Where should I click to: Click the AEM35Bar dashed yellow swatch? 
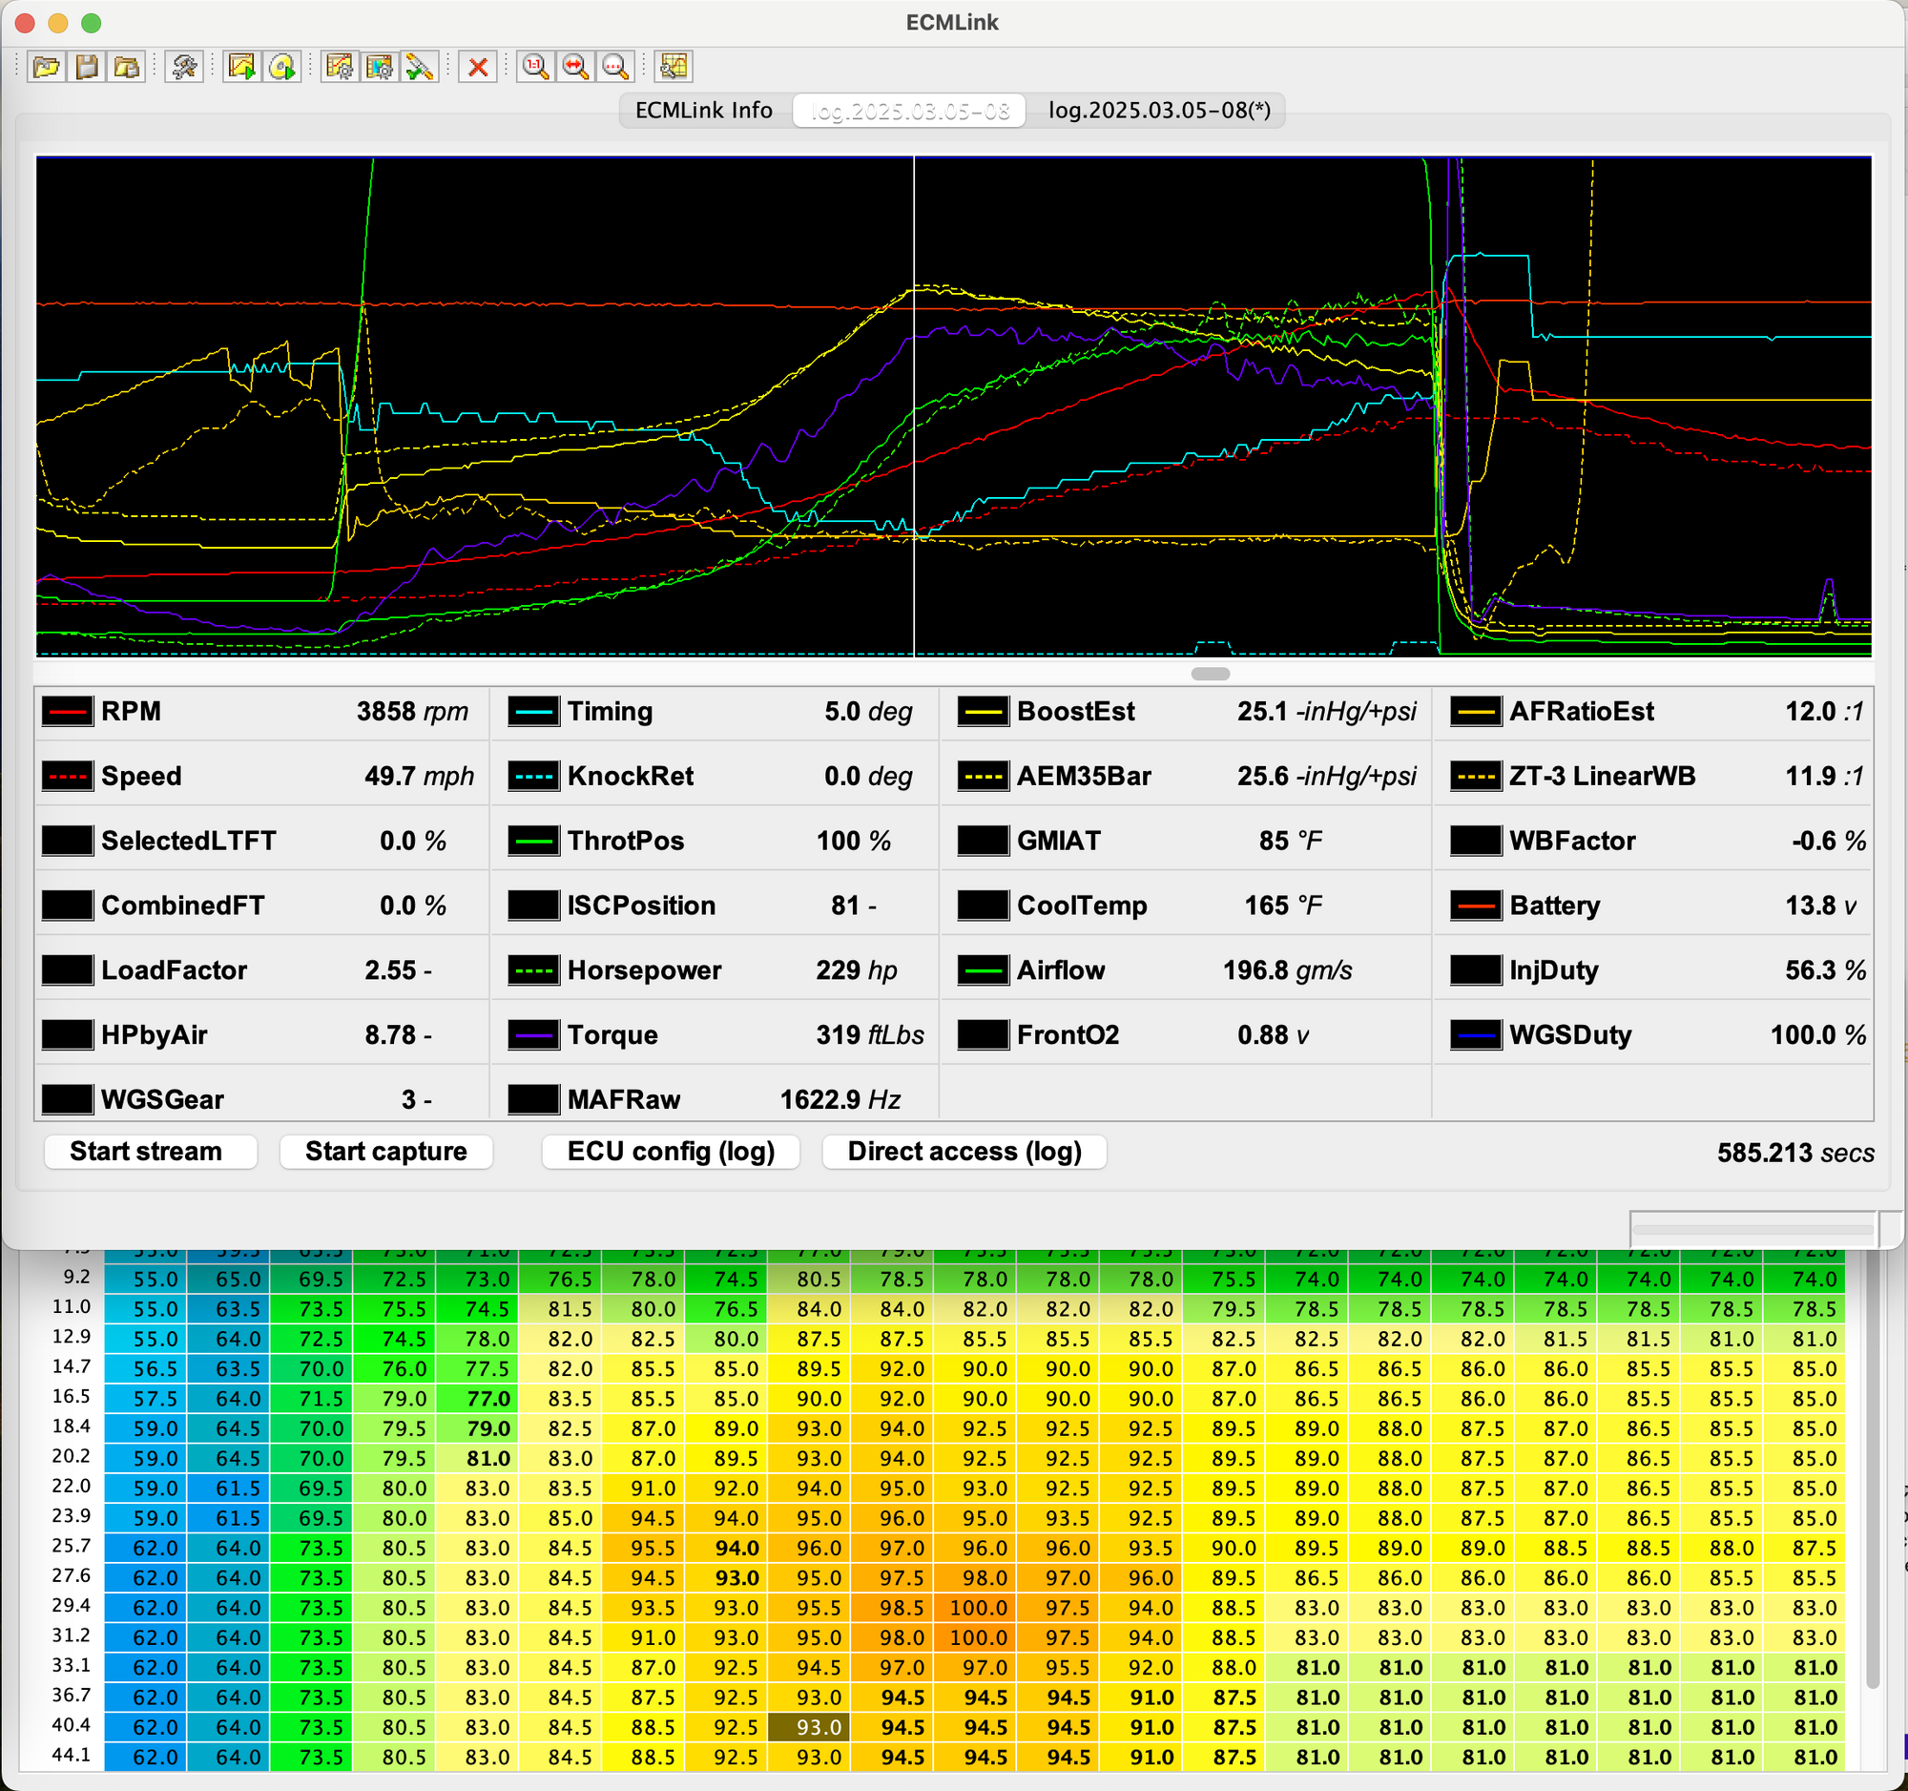point(983,776)
